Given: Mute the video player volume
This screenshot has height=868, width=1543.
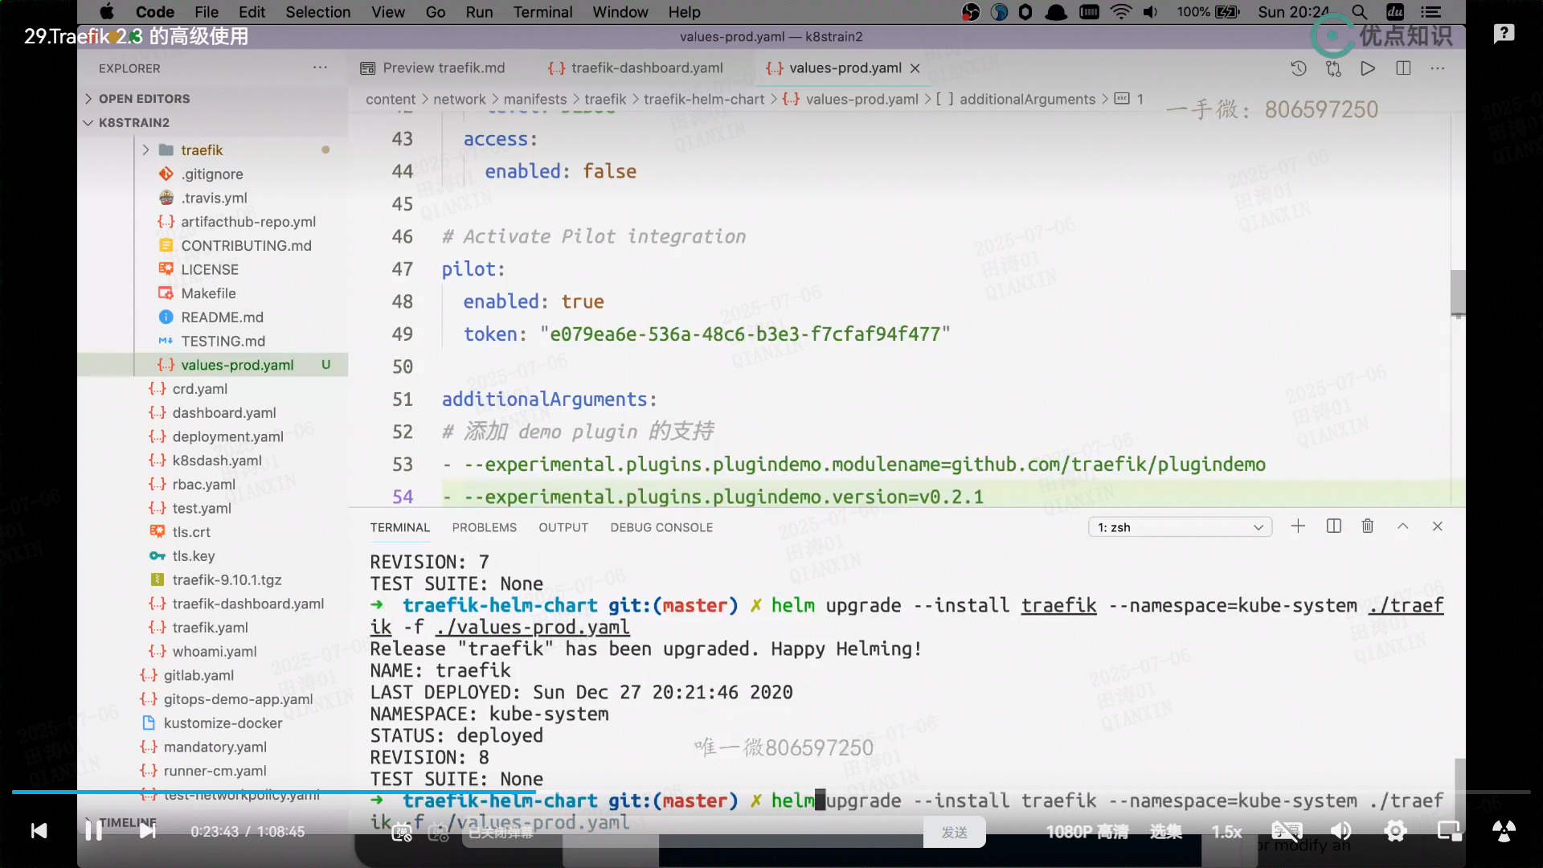Looking at the screenshot, I should (1340, 831).
